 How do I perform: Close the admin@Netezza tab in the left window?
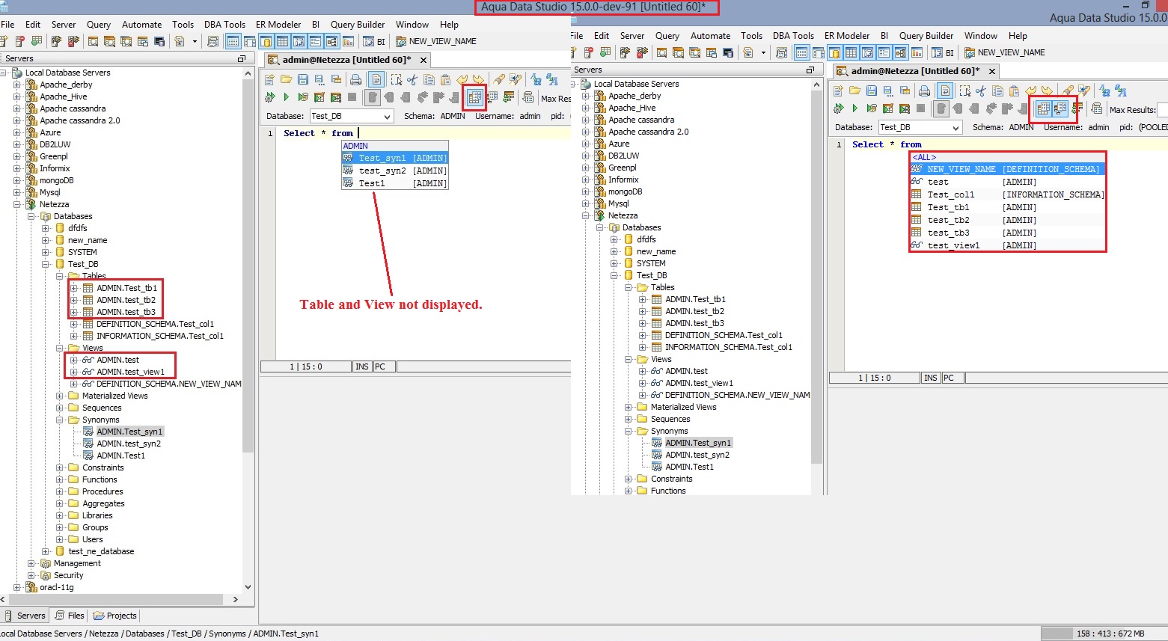(x=423, y=60)
